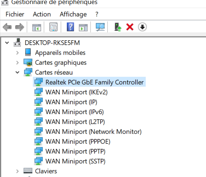
Task: Click the blue Help question mark icon
Action: 70,27
